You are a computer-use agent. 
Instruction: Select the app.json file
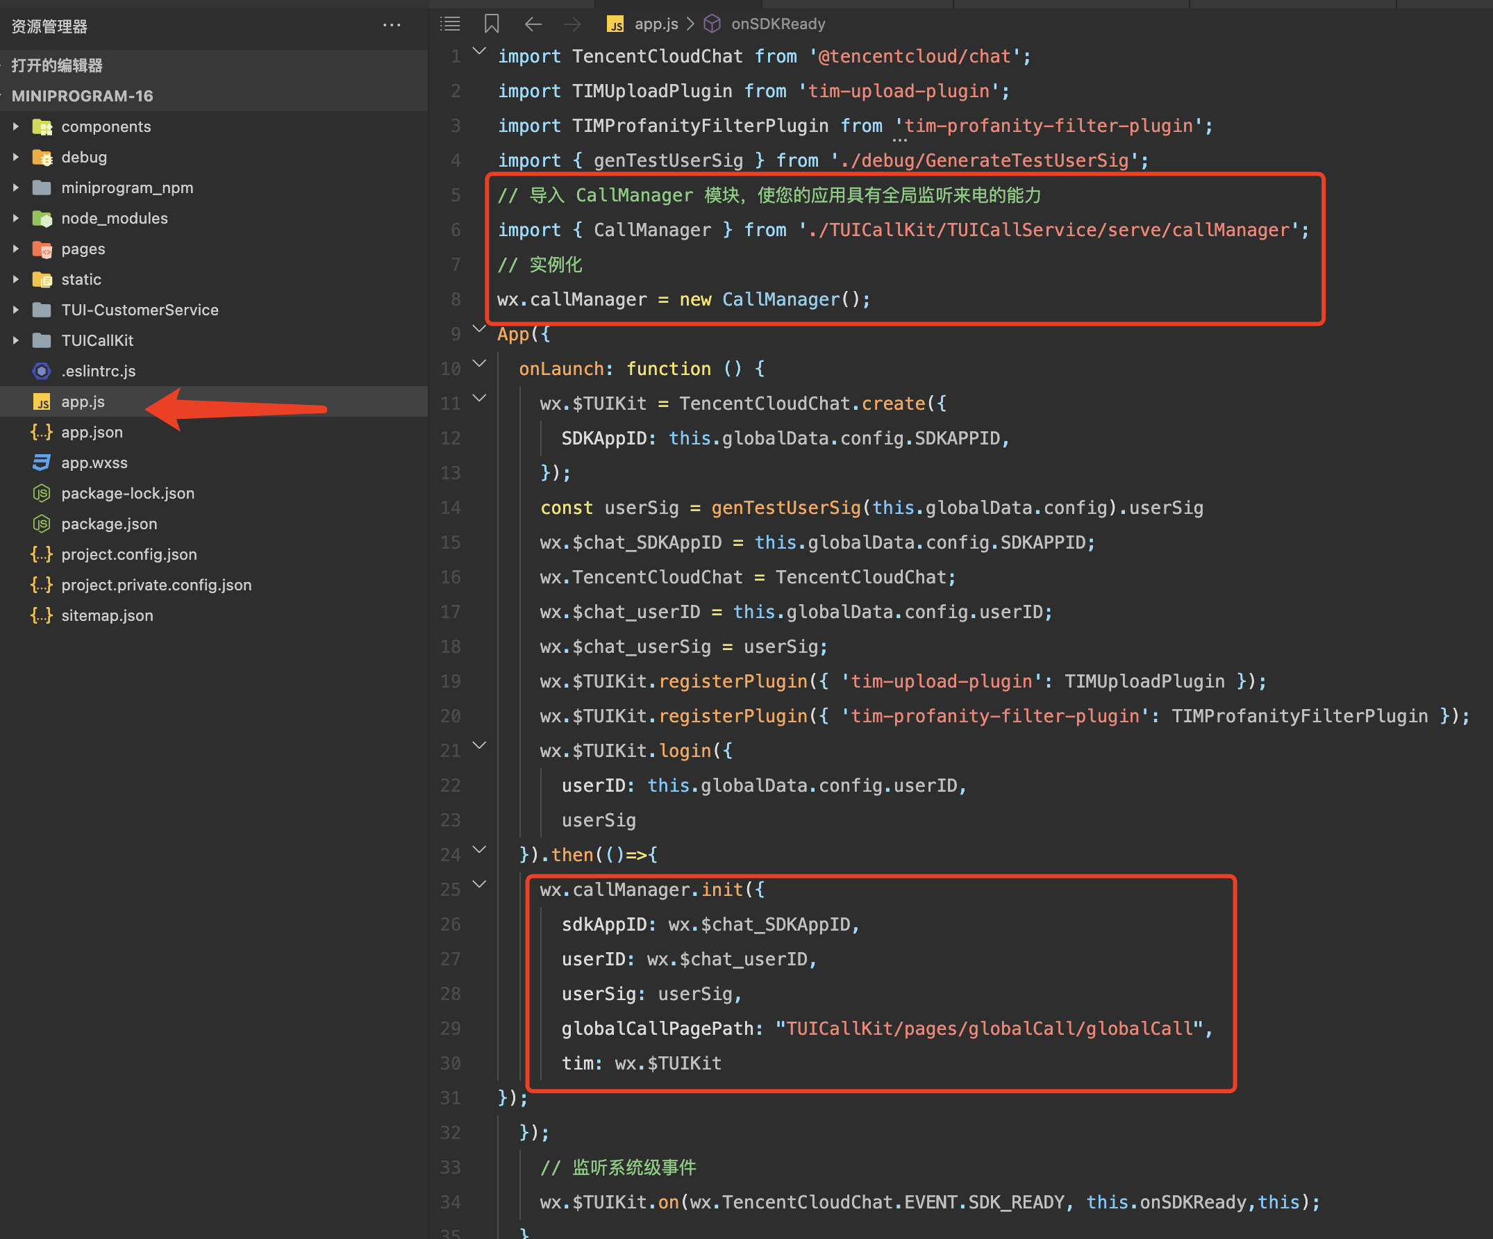[92, 432]
